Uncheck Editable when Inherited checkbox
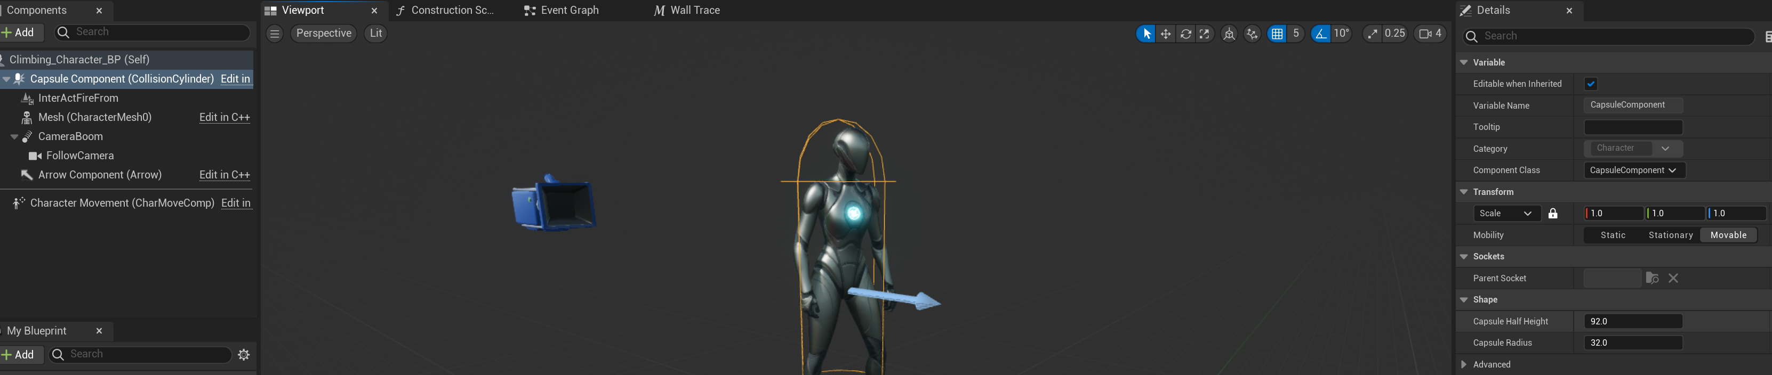Image resolution: width=1772 pixels, height=375 pixels. 1590,84
